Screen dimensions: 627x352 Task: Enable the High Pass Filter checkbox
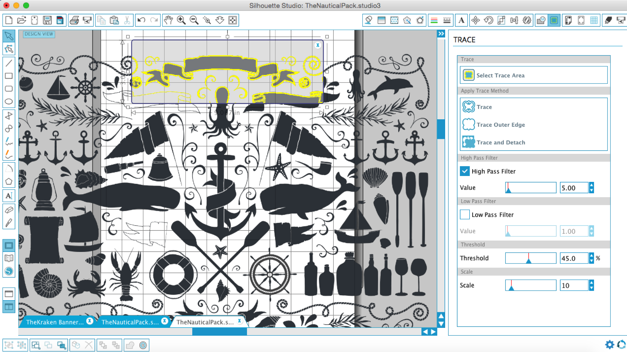(x=465, y=171)
